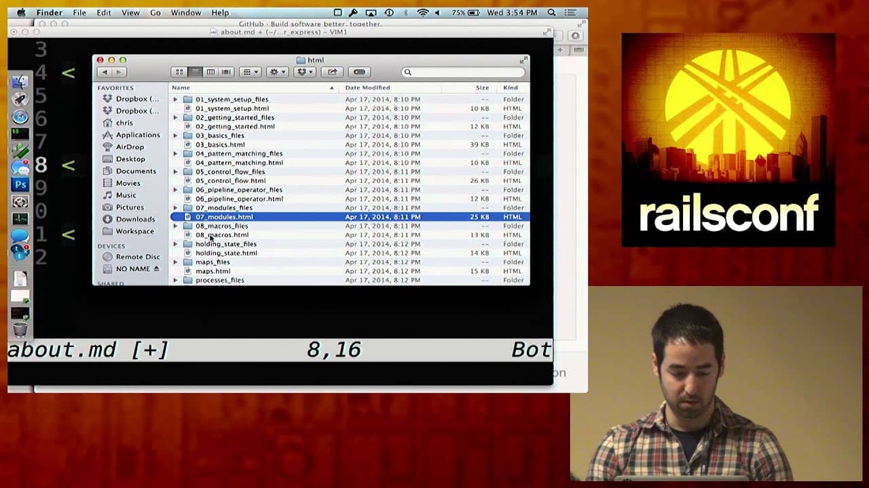Open the Window menu

click(x=186, y=12)
